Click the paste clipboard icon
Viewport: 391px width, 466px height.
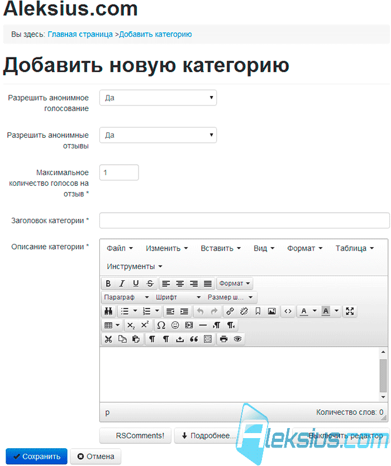click(136, 339)
